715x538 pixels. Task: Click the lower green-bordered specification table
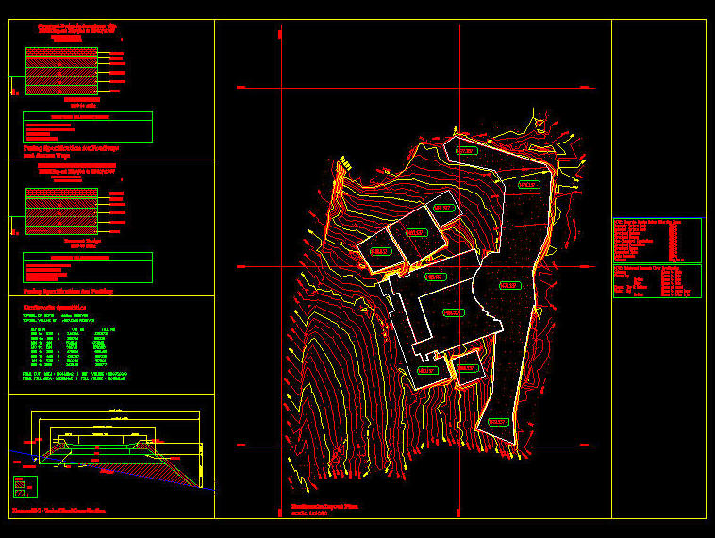pyautogui.click(x=88, y=267)
